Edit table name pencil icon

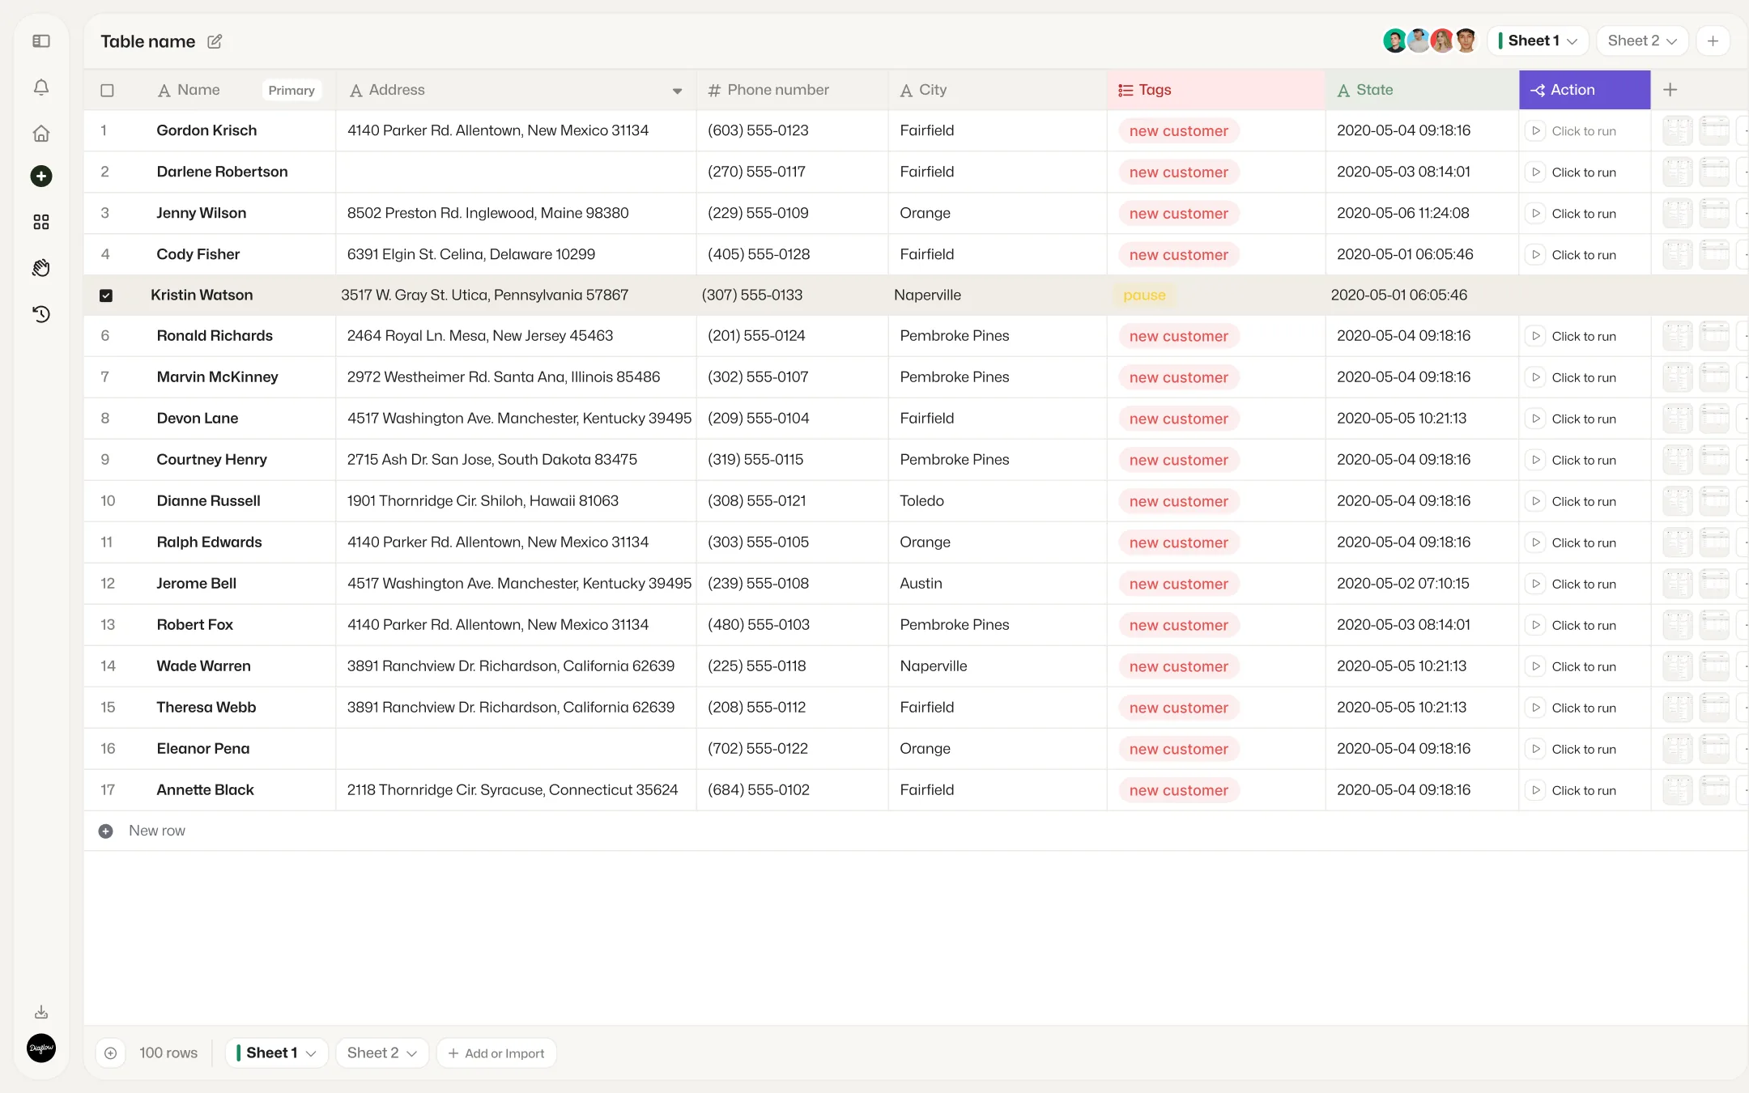215,41
